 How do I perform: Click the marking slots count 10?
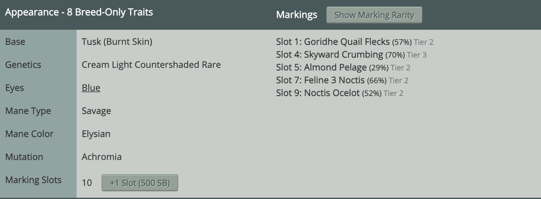pos(87,183)
